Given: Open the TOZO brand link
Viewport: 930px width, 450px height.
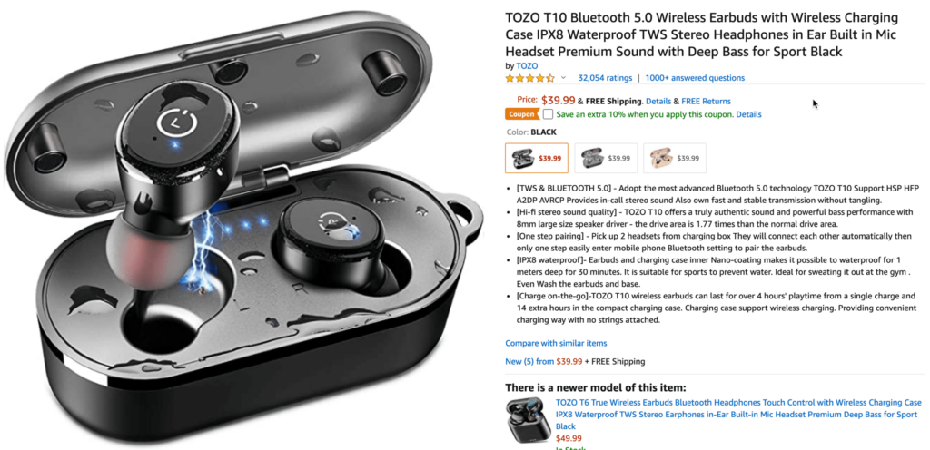Looking at the screenshot, I should 527,65.
